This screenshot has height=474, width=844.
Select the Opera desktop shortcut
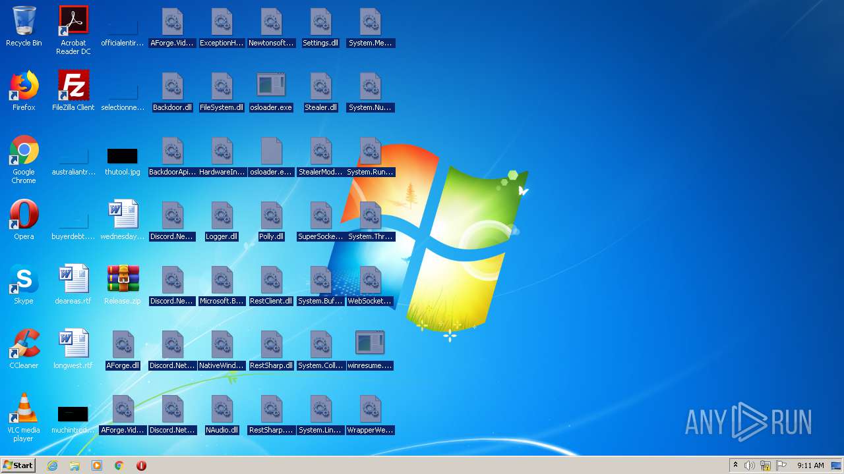pyautogui.click(x=24, y=220)
